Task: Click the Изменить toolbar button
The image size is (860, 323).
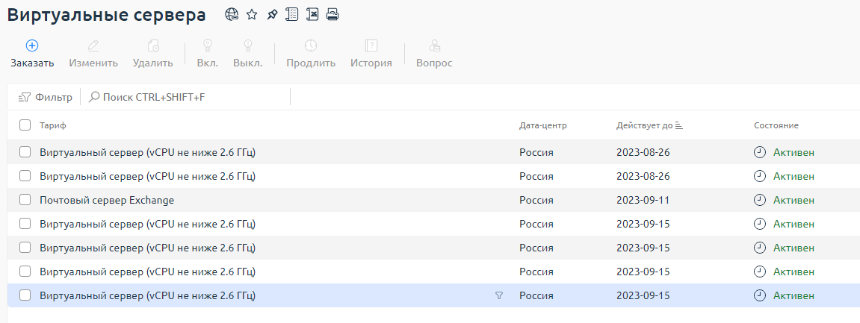Action: coord(93,54)
